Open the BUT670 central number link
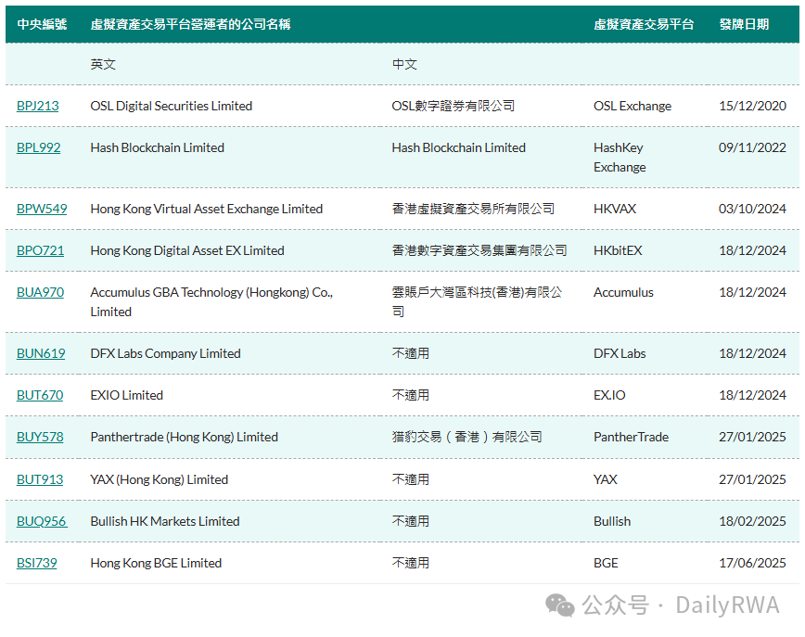Viewport: 805px width, 637px height. pyautogui.click(x=40, y=395)
